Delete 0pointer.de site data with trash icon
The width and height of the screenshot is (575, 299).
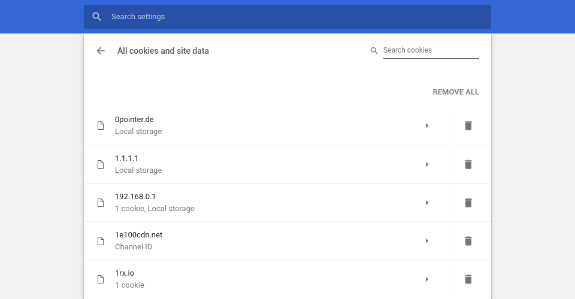tap(468, 126)
